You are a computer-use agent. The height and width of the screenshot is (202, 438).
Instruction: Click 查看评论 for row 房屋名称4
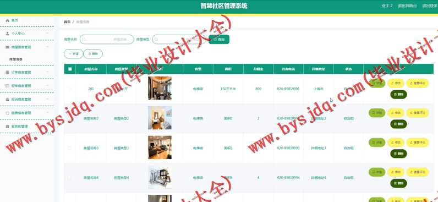point(417,172)
